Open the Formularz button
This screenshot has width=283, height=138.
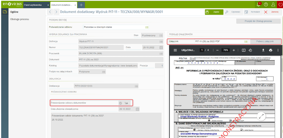pyautogui.click(x=253, y=12)
